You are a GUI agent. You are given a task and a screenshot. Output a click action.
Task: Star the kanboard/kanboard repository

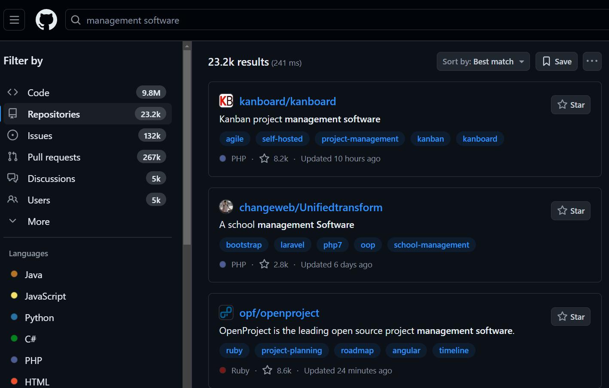tap(570, 105)
